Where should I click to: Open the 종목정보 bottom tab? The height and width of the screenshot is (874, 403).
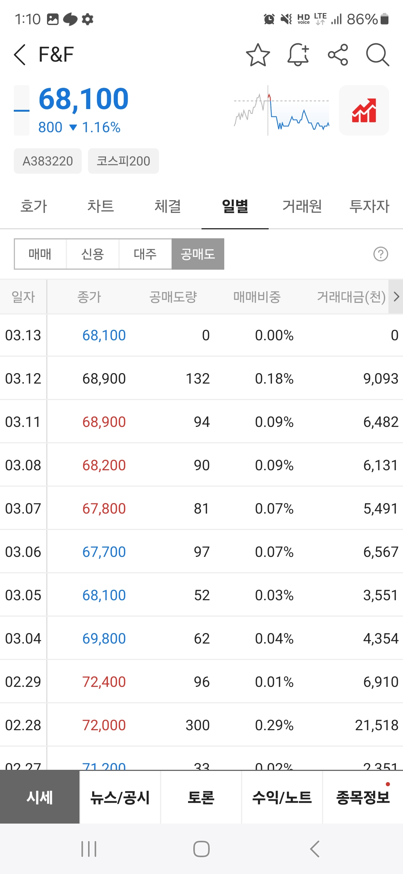click(363, 797)
